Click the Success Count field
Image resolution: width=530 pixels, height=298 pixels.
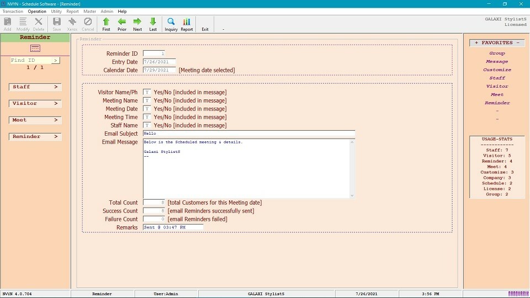click(154, 211)
